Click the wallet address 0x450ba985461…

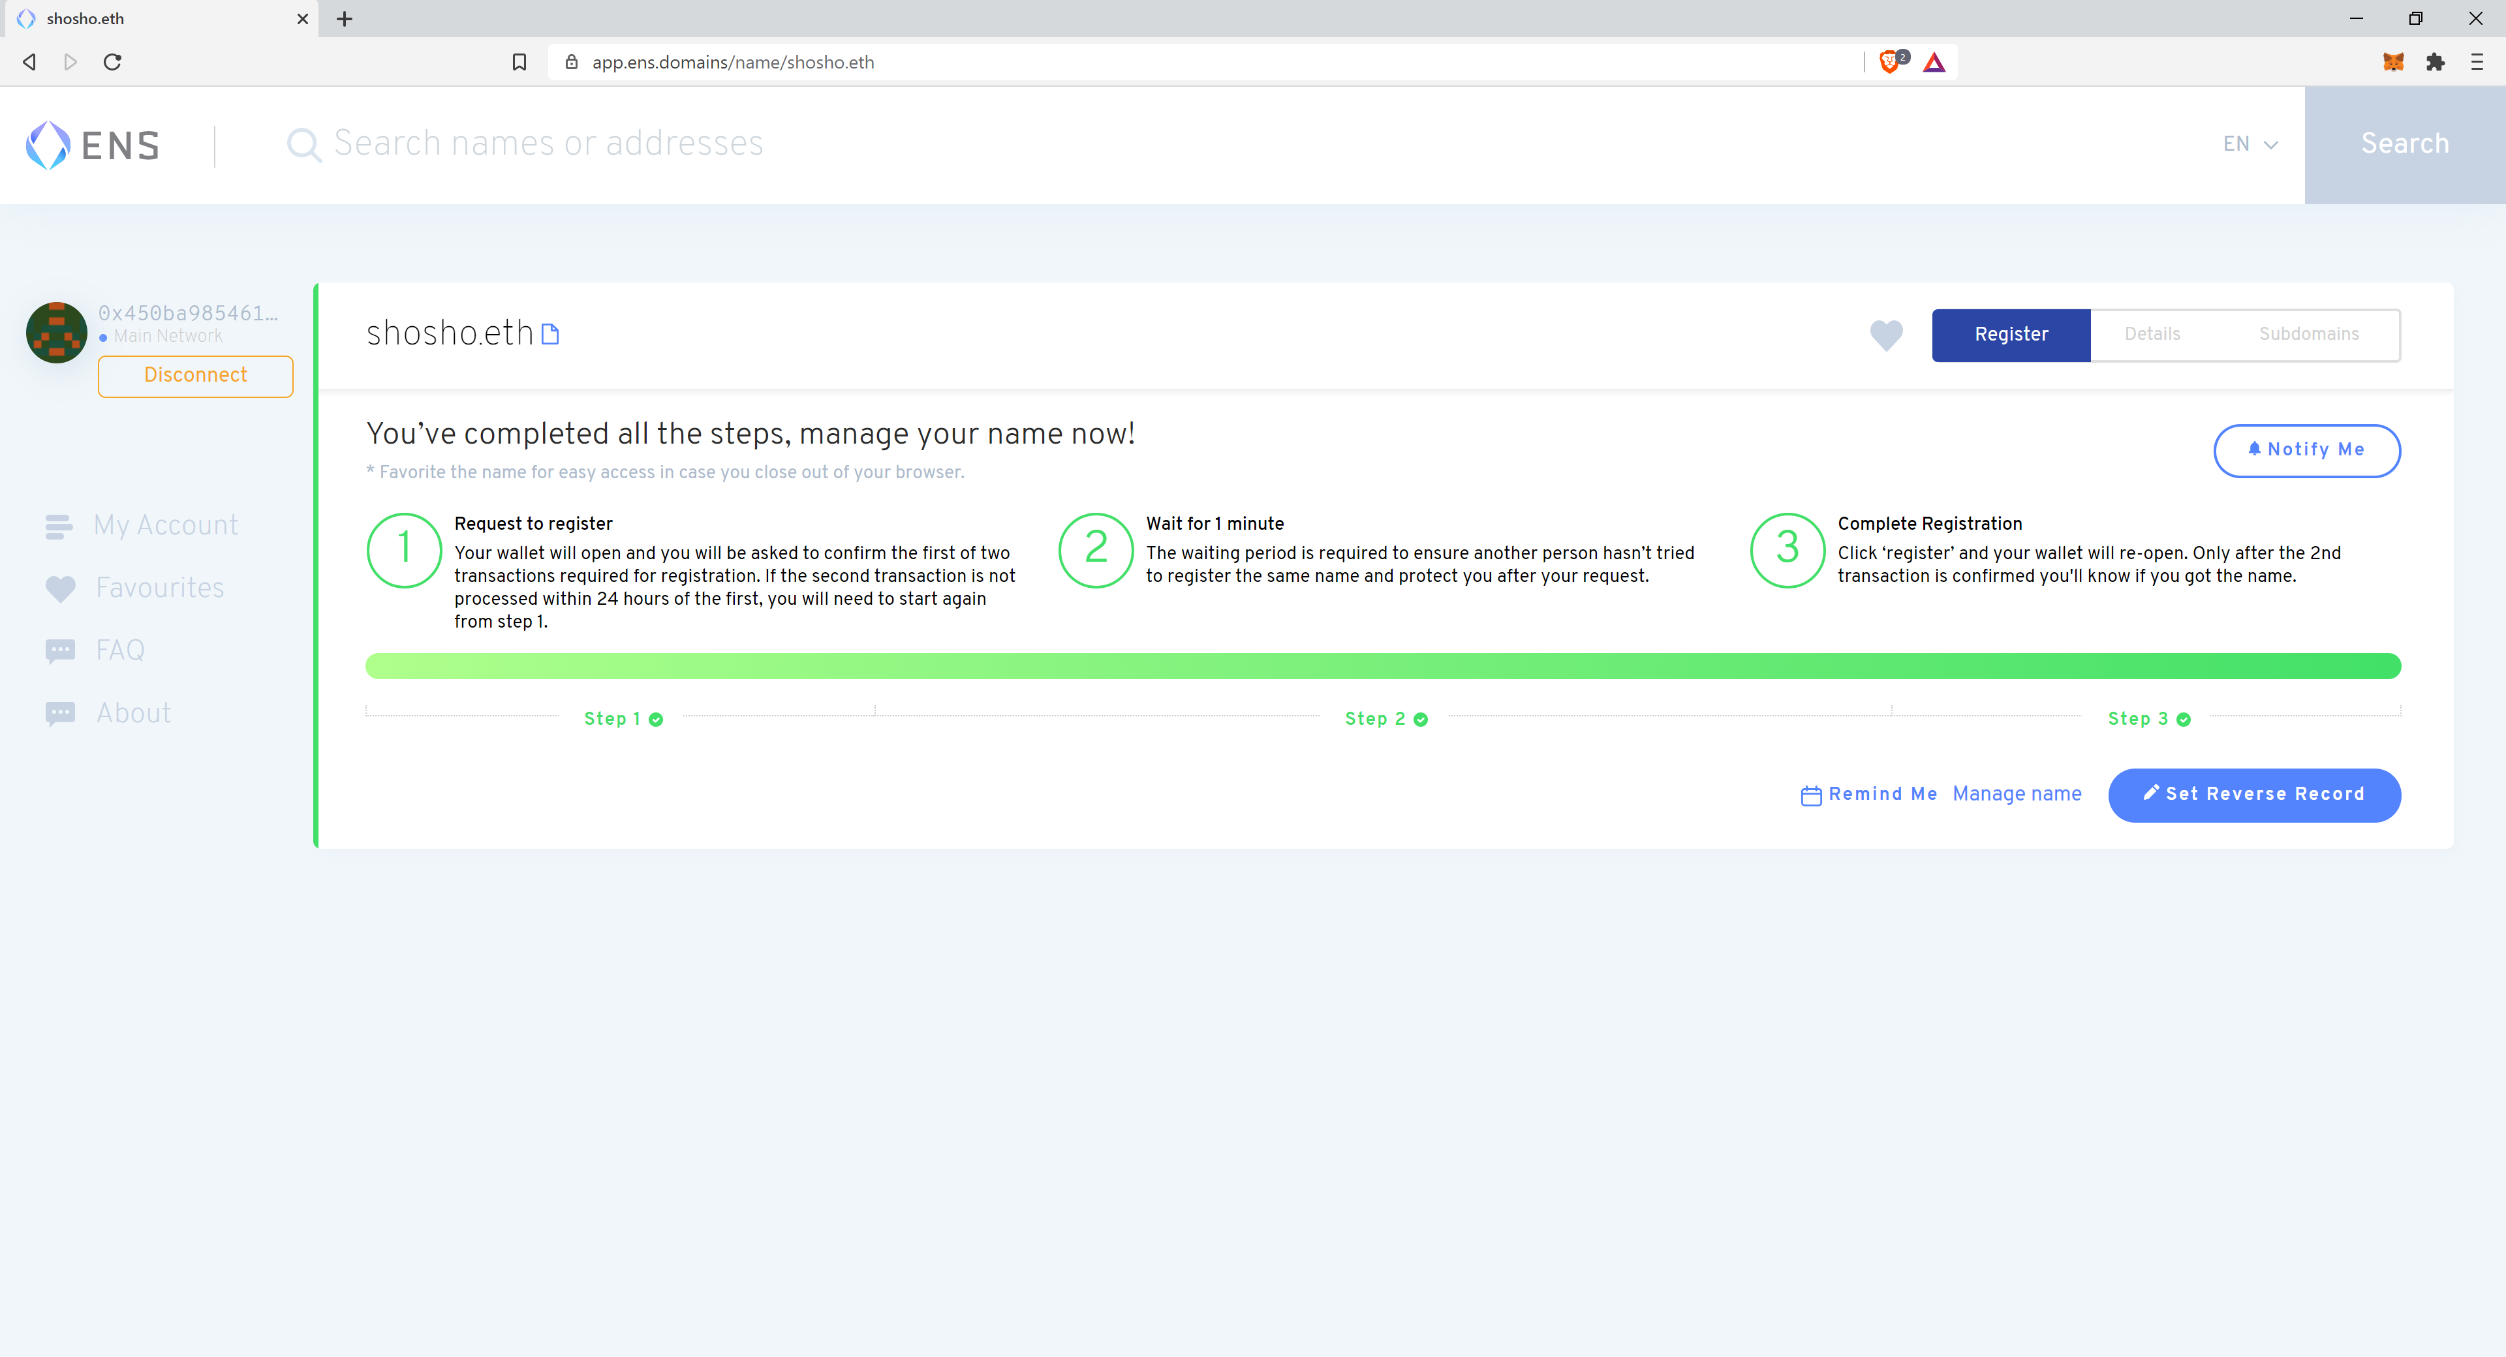(188, 313)
